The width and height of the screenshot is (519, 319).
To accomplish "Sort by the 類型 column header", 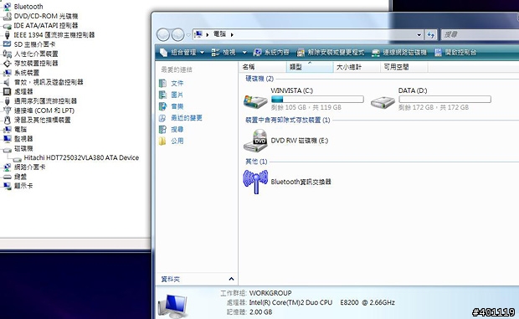I will click(x=310, y=67).
